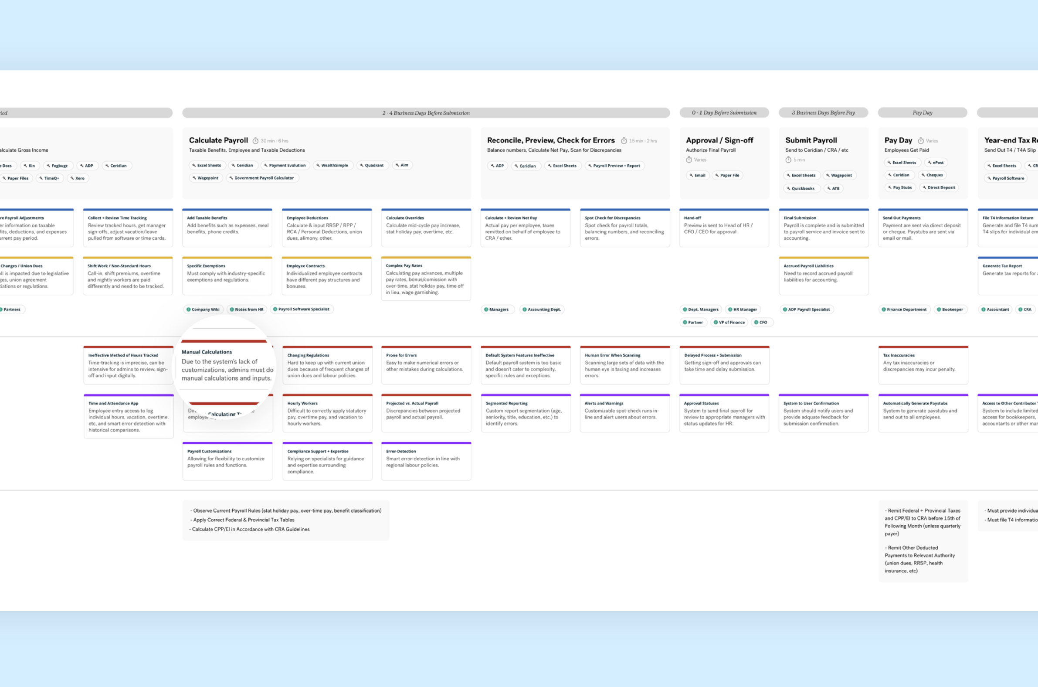Click the stopwatch icon beside Calculate Payroll
This screenshot has width=1038, height=687.
pyautogui.click(x=255, y=141)
